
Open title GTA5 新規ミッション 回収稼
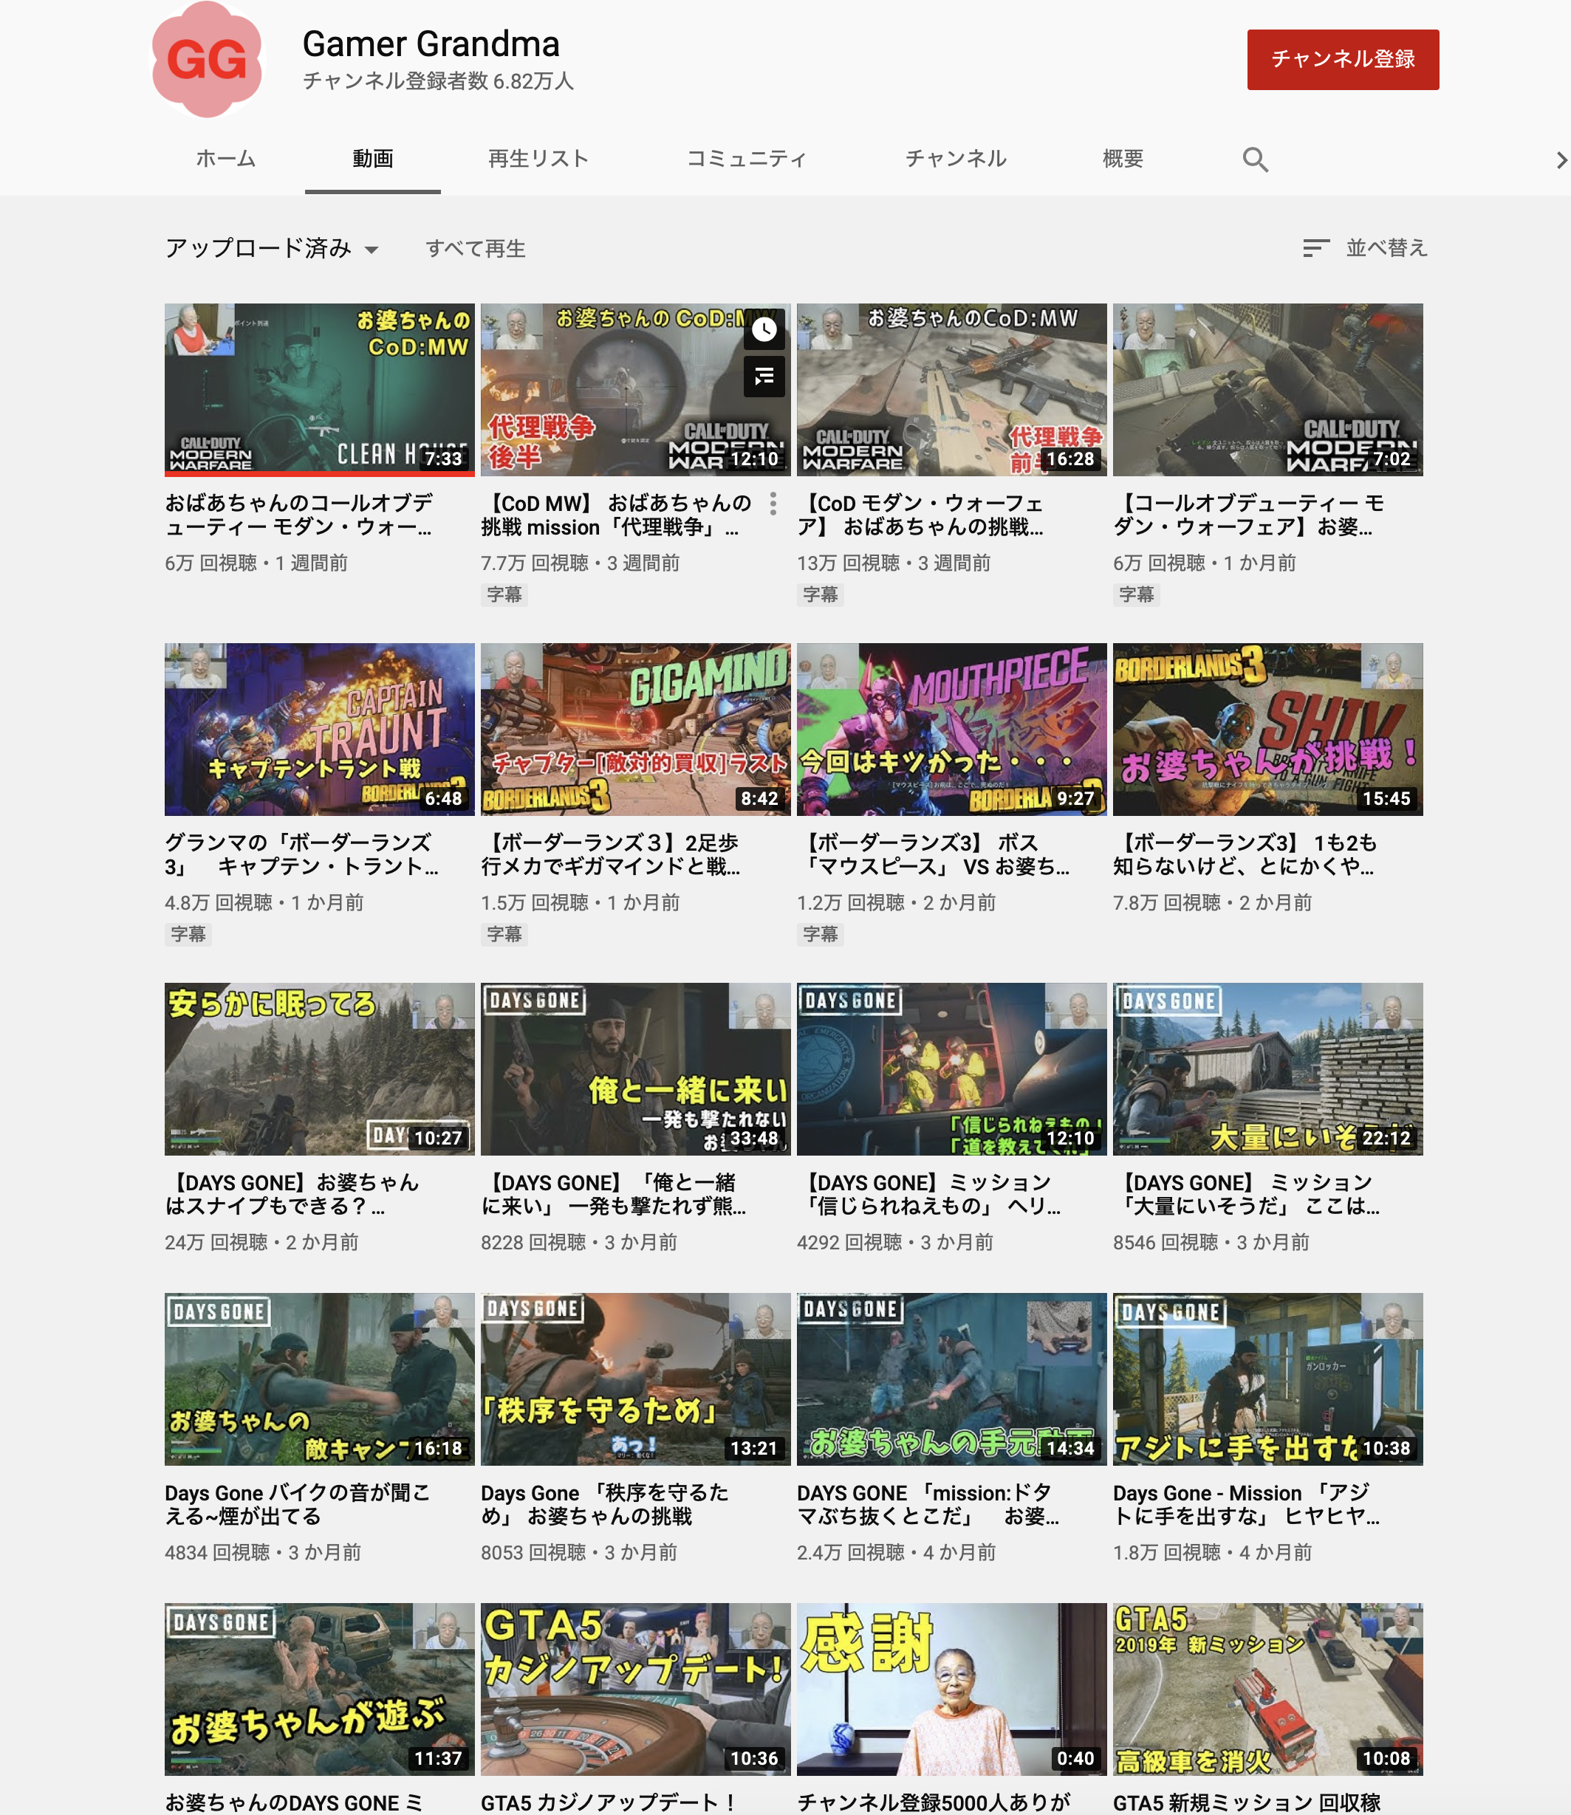coord(1247,1802)
